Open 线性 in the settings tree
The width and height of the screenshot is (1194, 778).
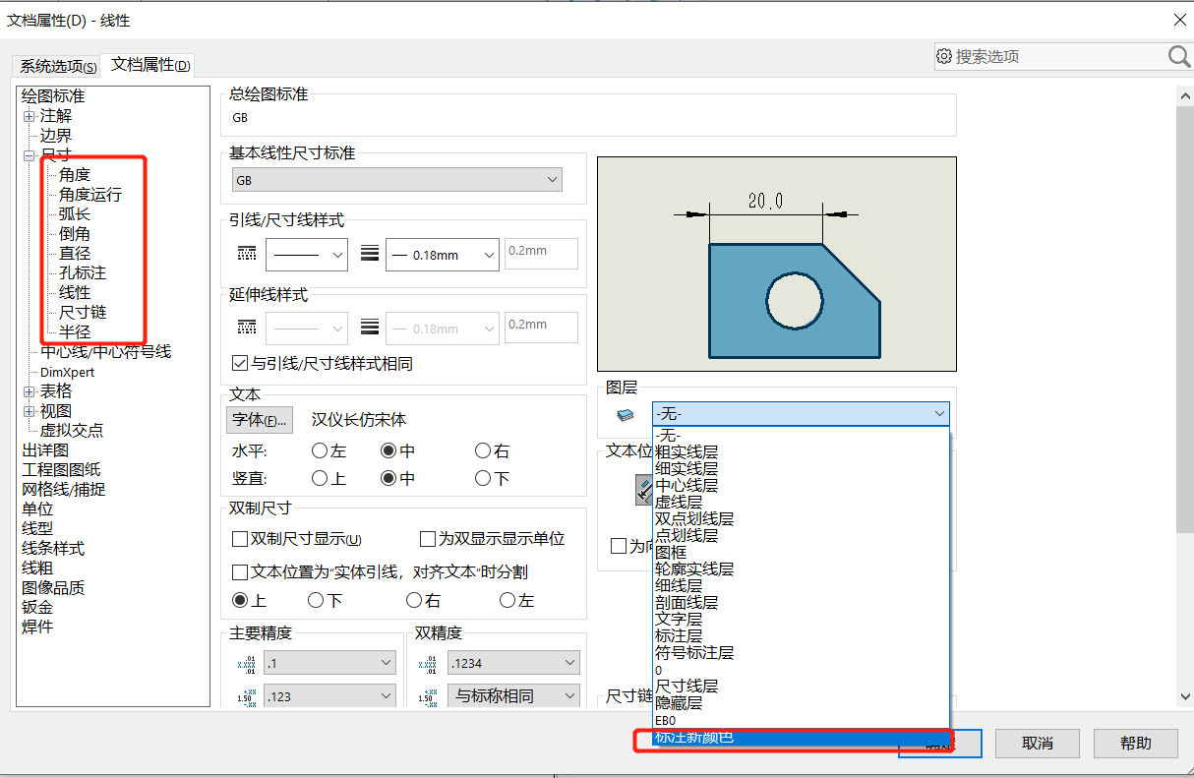pos(75,293)
